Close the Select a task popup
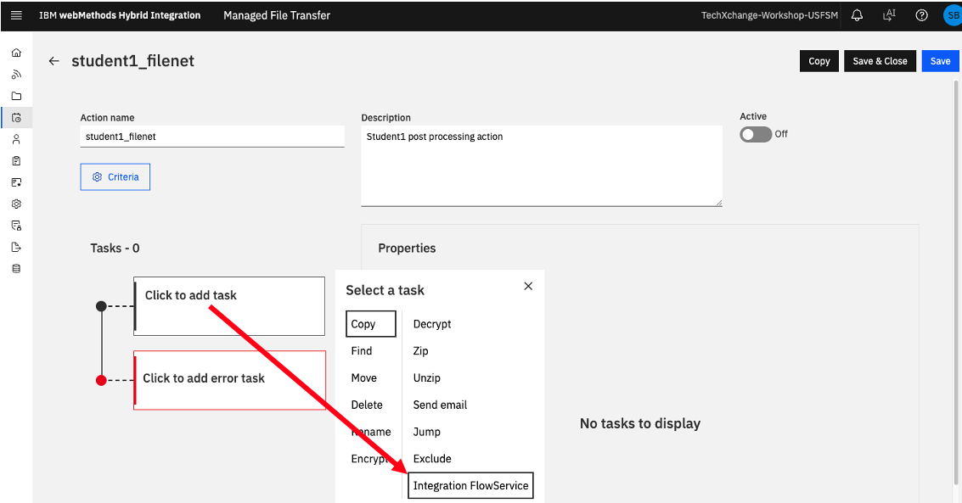The height and width of the screenshot is (503, 962). (x=528, y=286)
